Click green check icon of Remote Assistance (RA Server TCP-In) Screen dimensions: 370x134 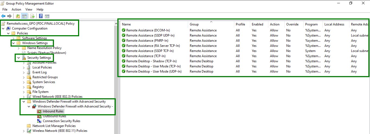(124, 46)
